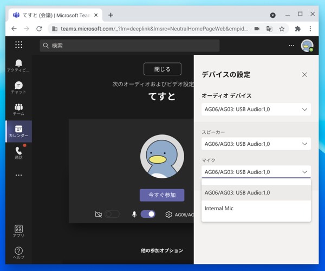Click the microphone icon
This screenshot has height=271, width=325.
134,215
